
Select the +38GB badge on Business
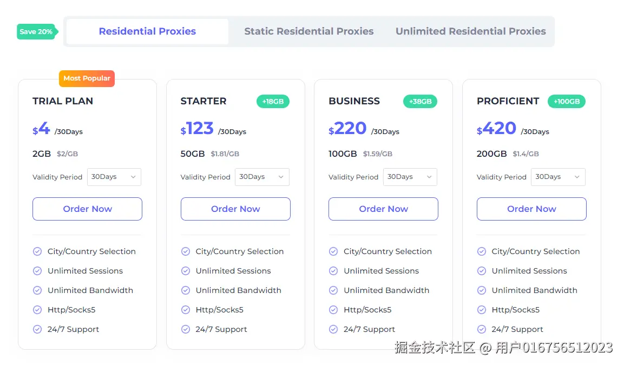[x=420, y=101]
